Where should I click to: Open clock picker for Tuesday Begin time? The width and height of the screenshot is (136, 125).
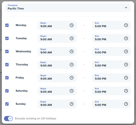pos(71,39)
